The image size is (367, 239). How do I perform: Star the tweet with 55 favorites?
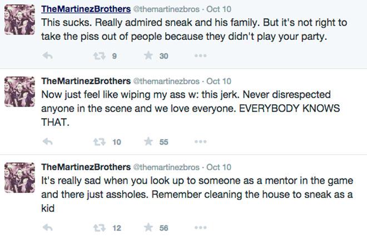148,142
